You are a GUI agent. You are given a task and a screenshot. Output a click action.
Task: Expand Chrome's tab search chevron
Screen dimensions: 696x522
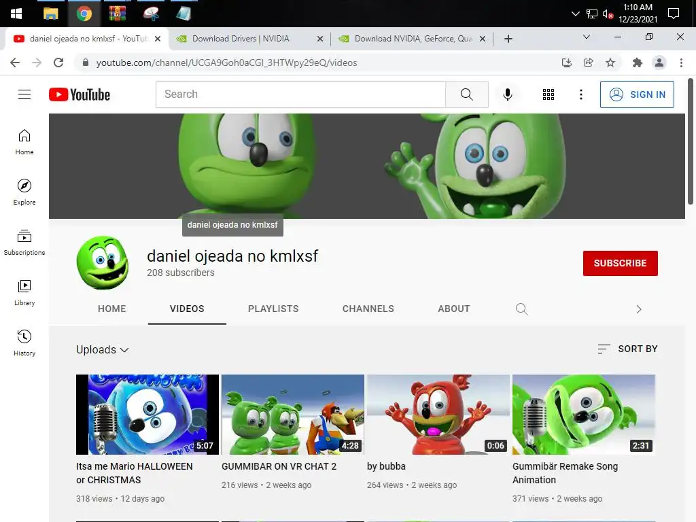point(587,37)
